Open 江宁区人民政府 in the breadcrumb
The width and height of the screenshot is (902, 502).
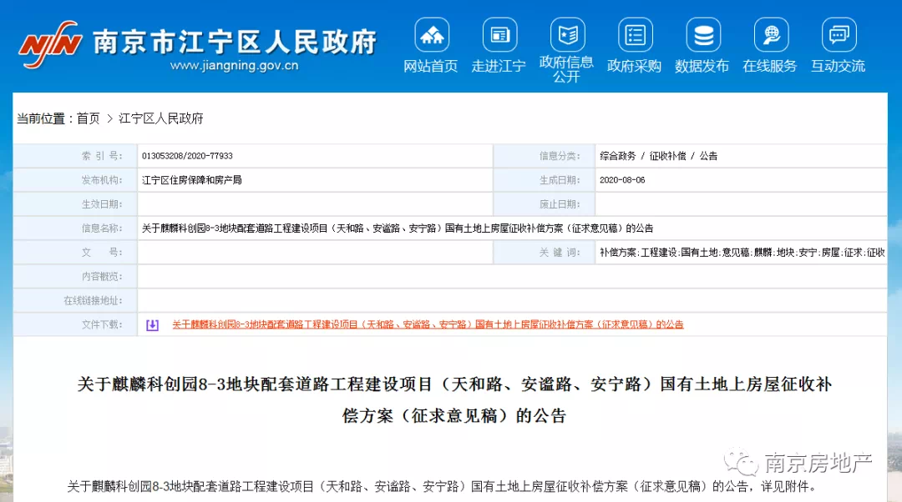pos(161,118)
